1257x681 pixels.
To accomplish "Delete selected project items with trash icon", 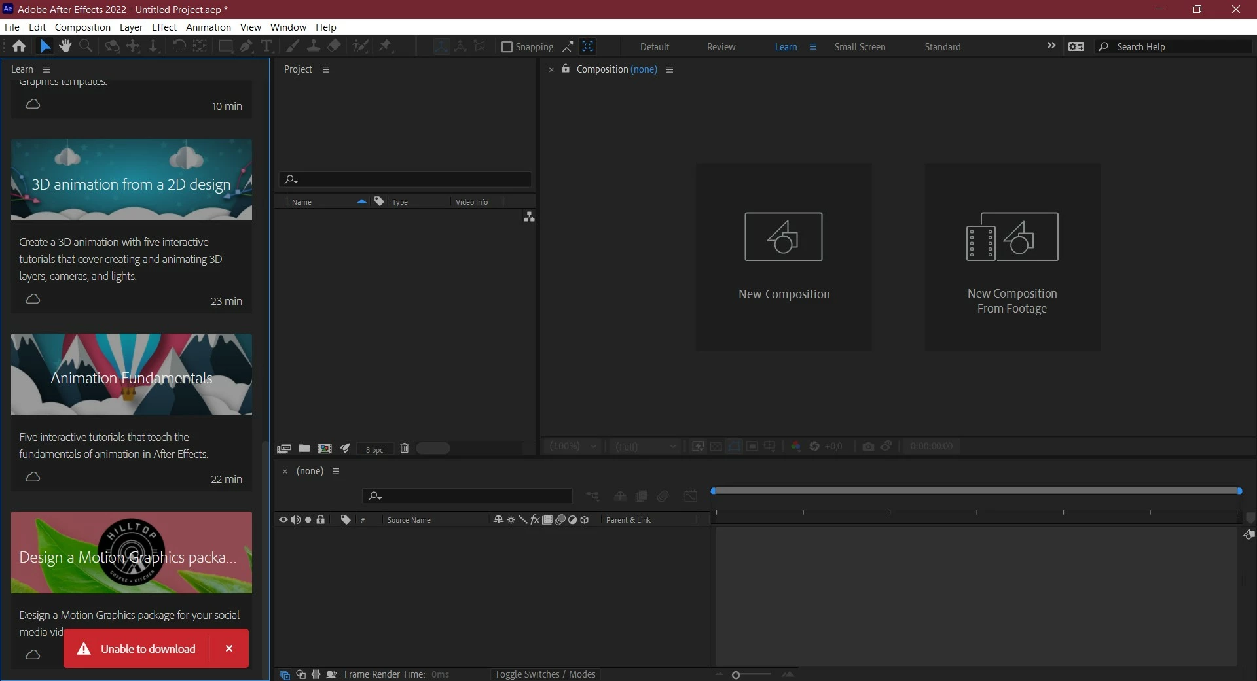I will click(405, 448).
